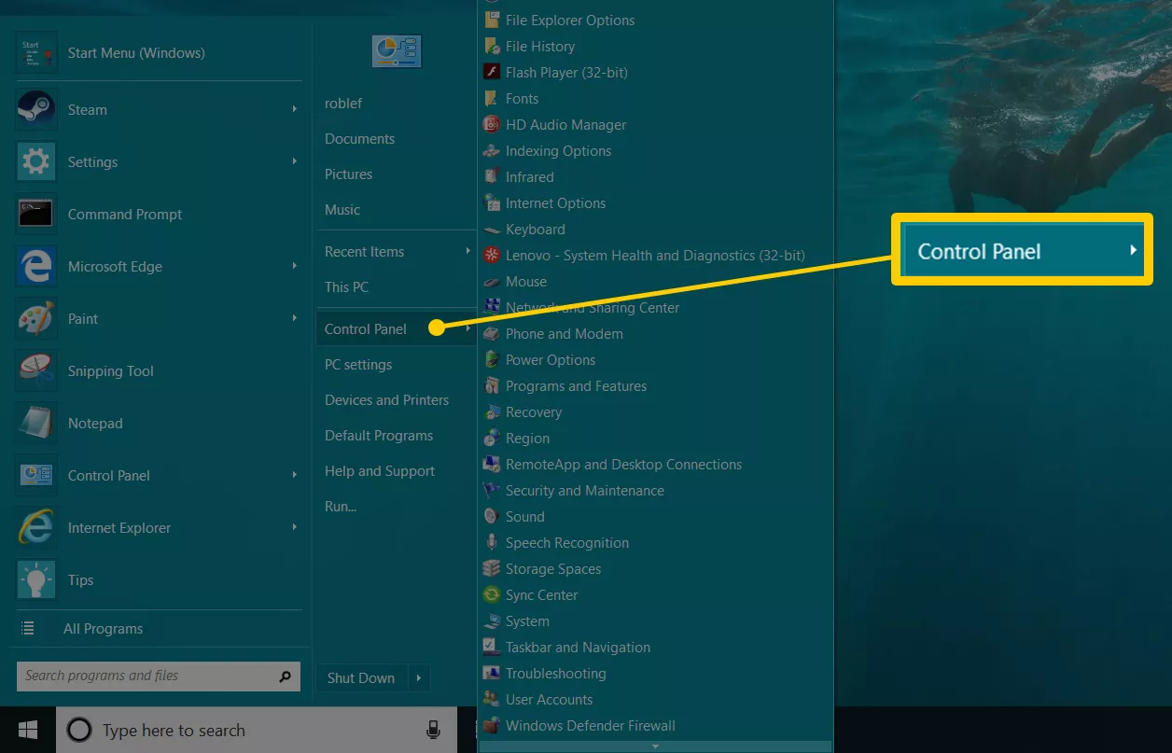The height and width of the screenshot is (753, 1172).
Task: Expand the left-column Control Panel submenu arrow
Action: tap(294, 476)
